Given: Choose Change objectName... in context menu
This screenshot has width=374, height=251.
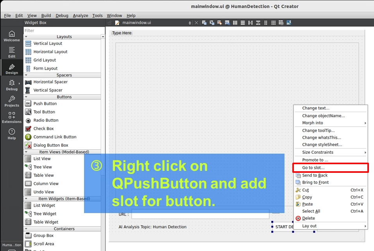Looking at the screenshot, I should 331,116.
